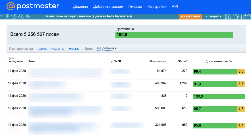The width and height of the screenshot is (251, 137).
Task: Switch statistics to неделю
Action: 58,49
